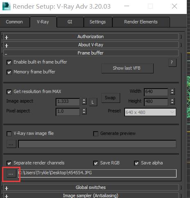The height and width of the screenshot is (198, 190).
Task: Collapse the Frame buffer rollout
Action: click(x=91, y=53)
